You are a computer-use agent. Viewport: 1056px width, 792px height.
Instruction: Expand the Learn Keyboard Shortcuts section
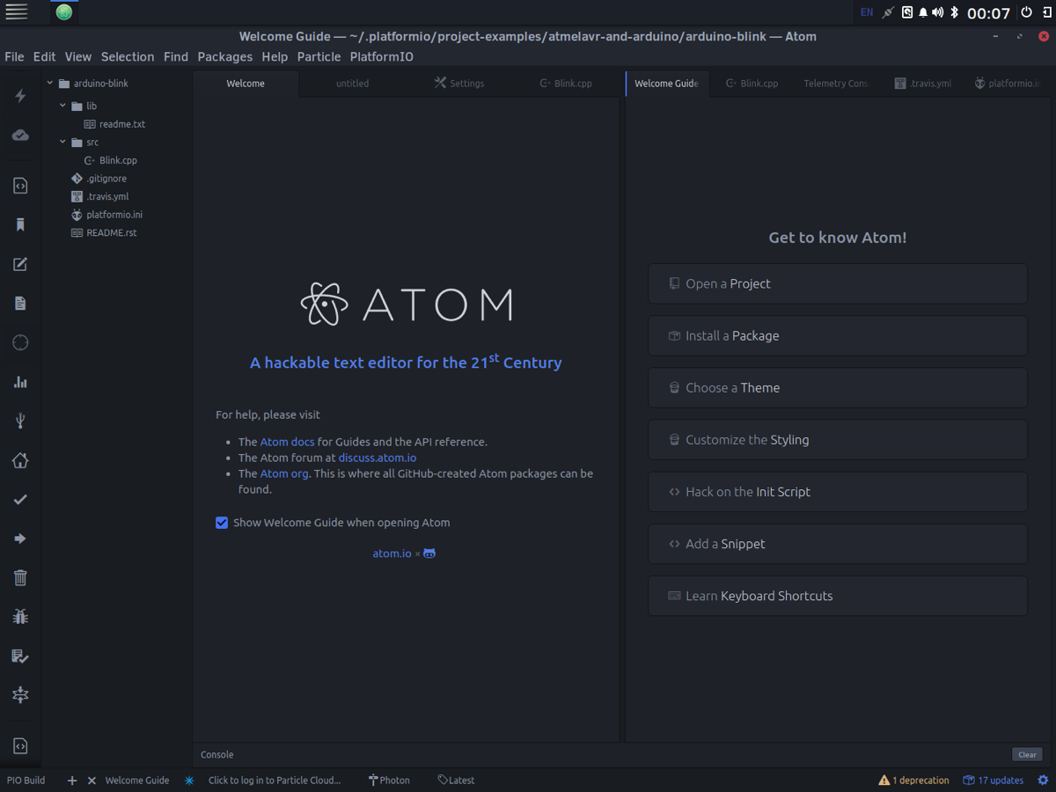pyautogui.click(x=838, y=596)
